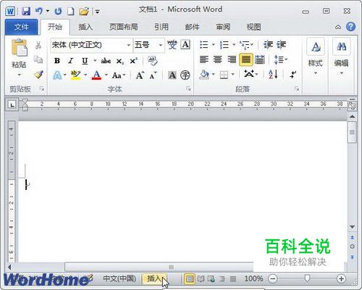The image size is (362, 290).
Task: Switch to the 审阅 tab
Action: tap(223, 27)
